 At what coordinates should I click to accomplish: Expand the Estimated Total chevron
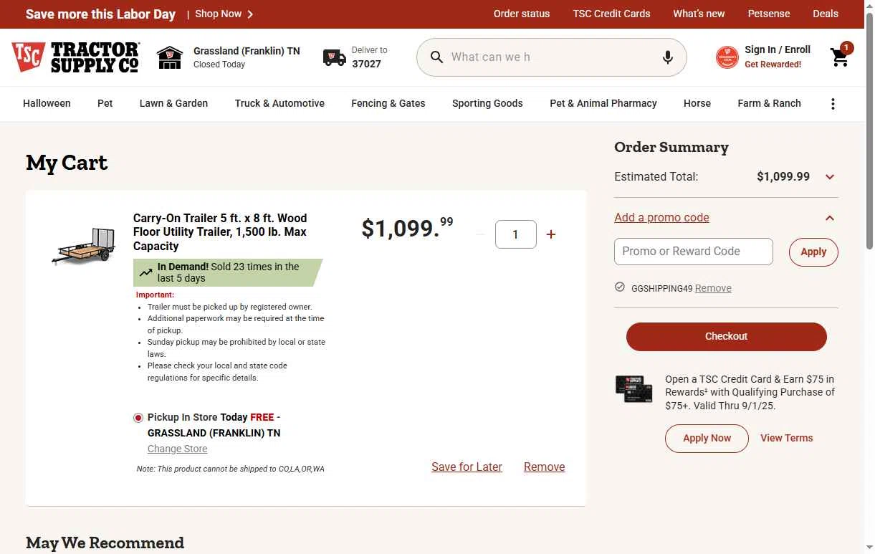pos(830,177)
